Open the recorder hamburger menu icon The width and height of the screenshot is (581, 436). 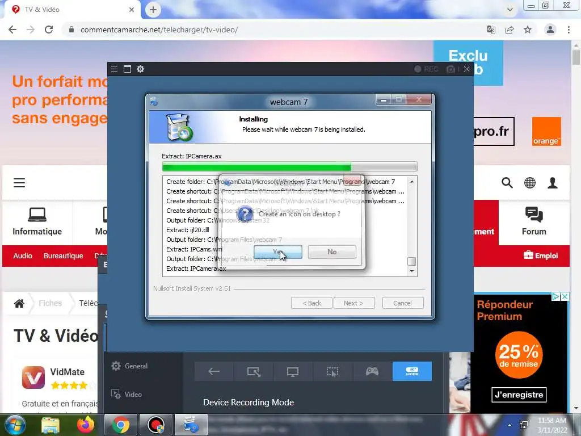(x=115, y=69)
